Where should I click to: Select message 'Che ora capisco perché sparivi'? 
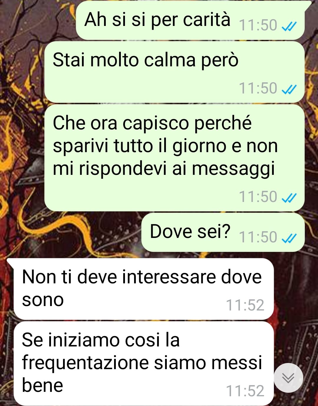point(174,158)
